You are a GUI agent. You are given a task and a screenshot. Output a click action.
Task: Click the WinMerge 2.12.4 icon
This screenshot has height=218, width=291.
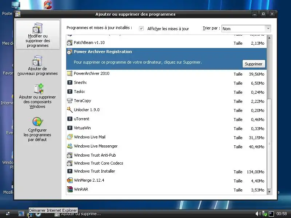[x=69, y=180]
